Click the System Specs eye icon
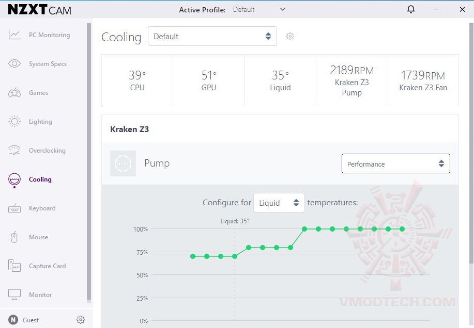Image resolution: width=474 pixels, height=328 pixels. [x=14, y=63]
